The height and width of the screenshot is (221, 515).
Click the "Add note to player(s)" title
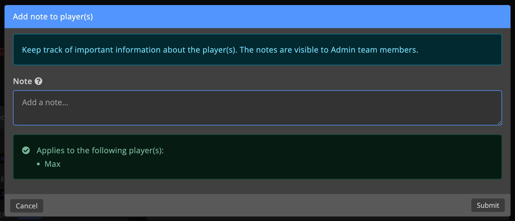53,17
